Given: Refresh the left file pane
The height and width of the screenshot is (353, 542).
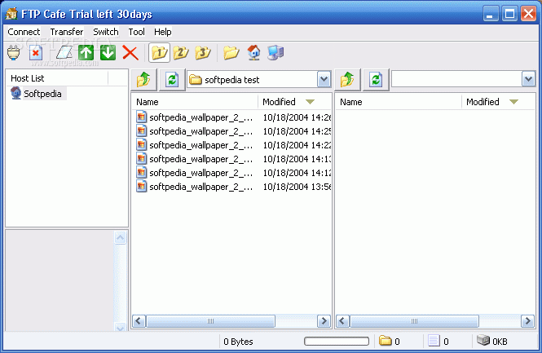Looking at the screenshot, I should (x=172, y=80).
